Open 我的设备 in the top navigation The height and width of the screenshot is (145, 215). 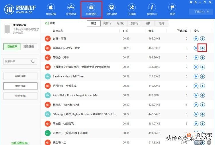(51, 9)
